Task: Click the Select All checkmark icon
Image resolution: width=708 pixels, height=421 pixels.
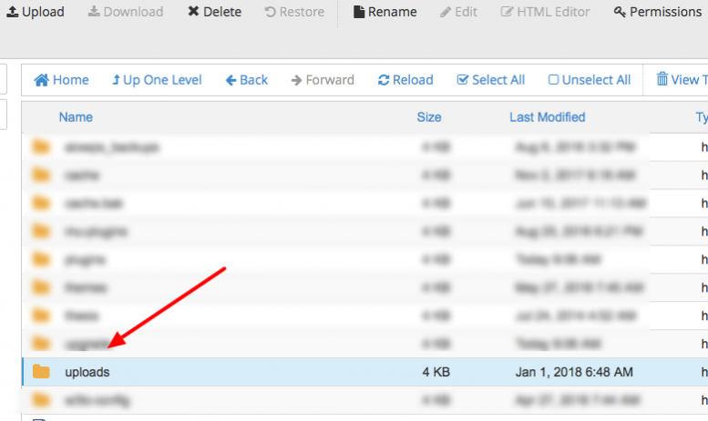Action: 462,80
